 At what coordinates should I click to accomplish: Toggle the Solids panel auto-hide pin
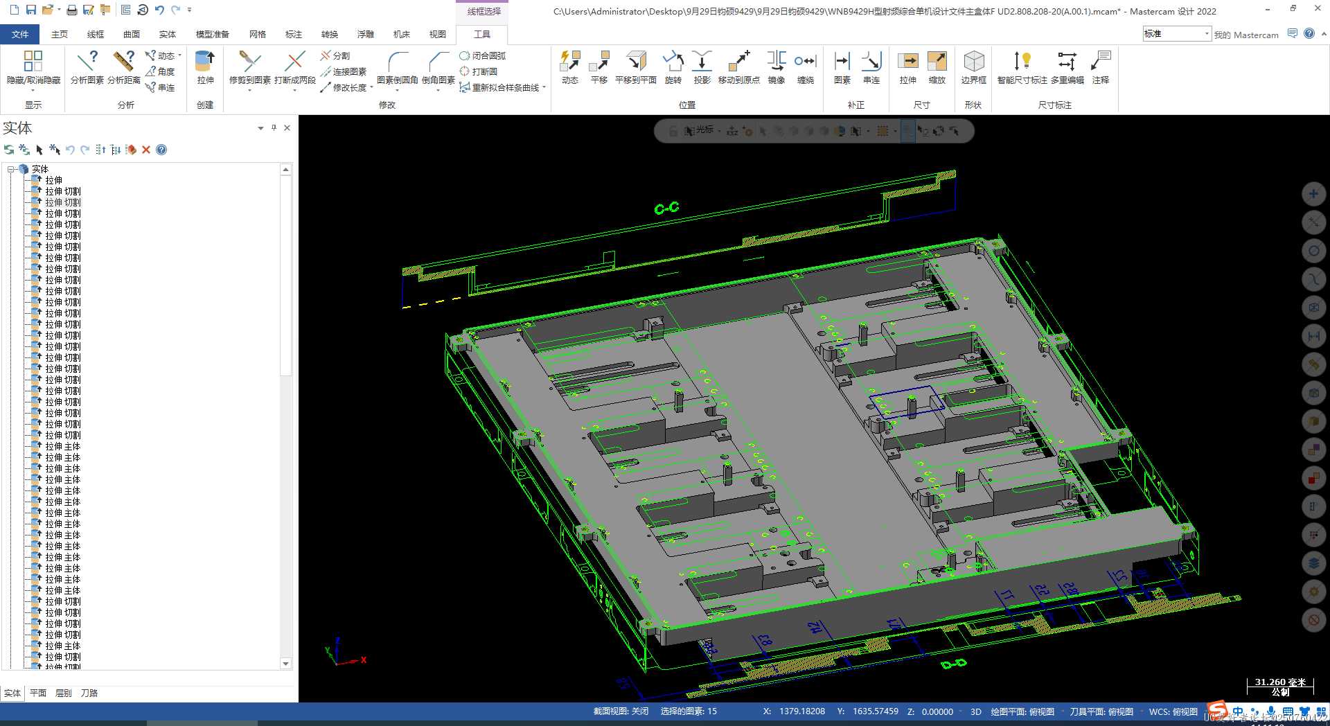click(274, 127)
